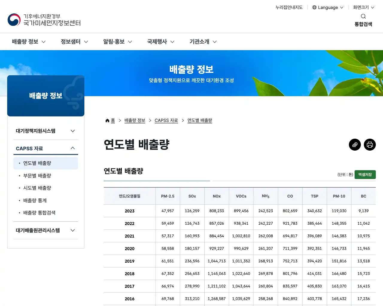The height and width of the screenshot is (306, 383).
Task: Click the 2019 year row label
Action: coord(130,261)
